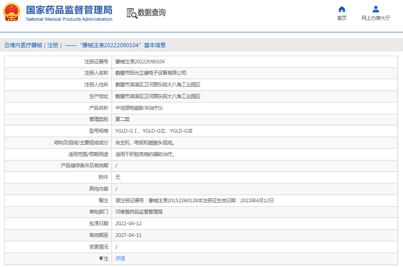Click the 无 attachment value

(x=118, y=177)
